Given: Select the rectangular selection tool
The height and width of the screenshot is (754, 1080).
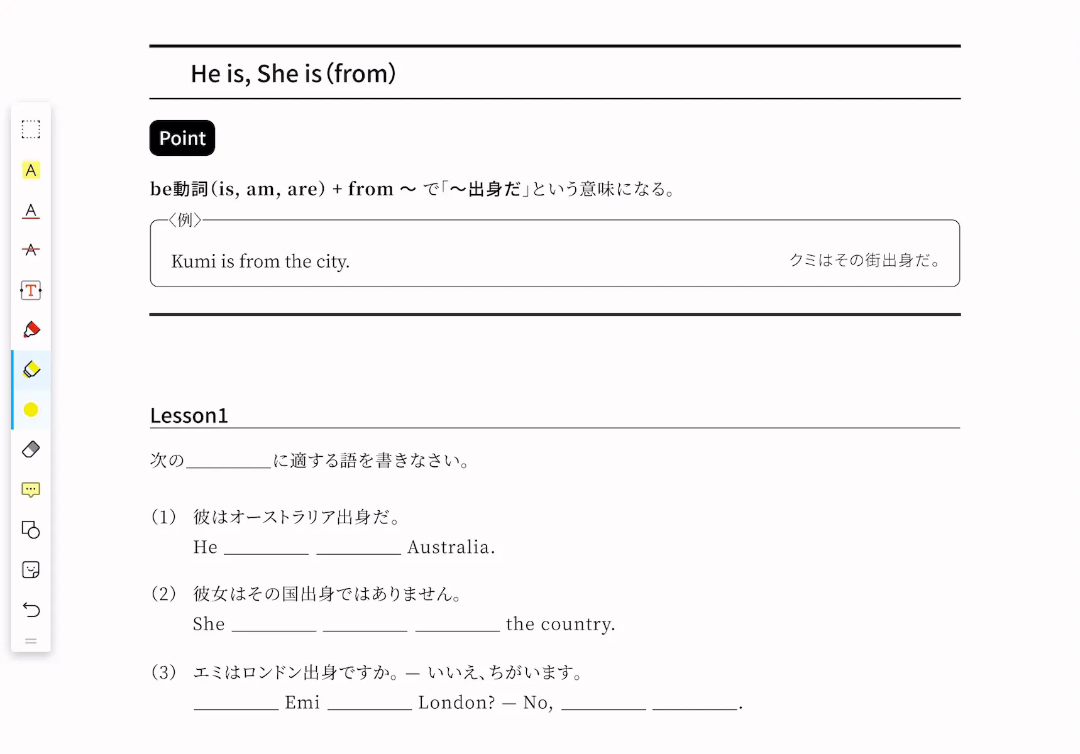Looking at the screenshot, I should pyautogui.click(x=31, y=129).
